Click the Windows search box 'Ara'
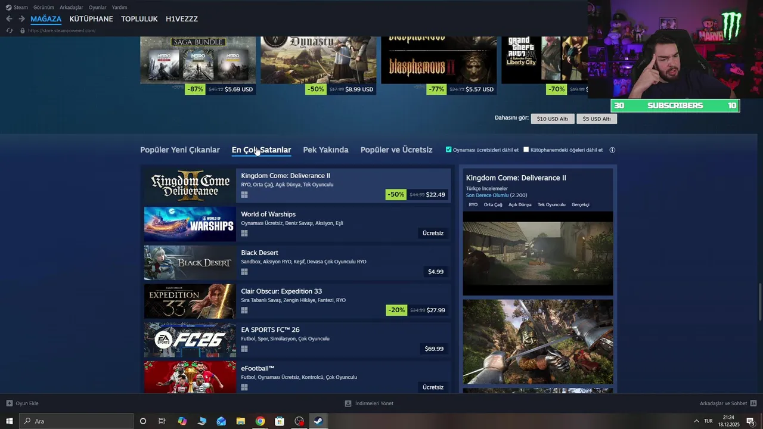Screen dimensions: 763x429 76,421
